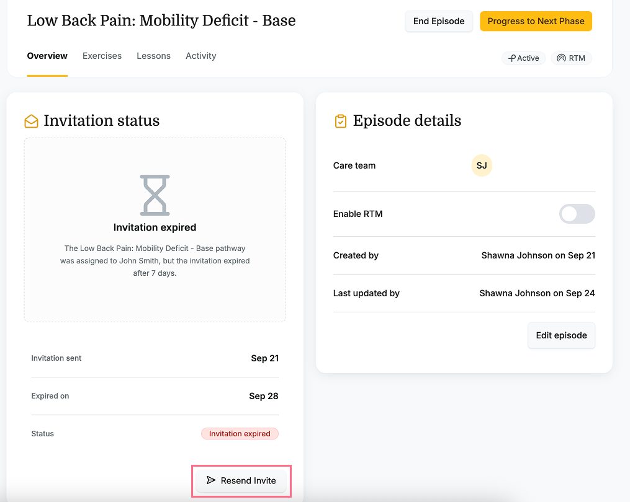
Task: Click the Expired on Sep 28 date
Action: (x=263, y=396)
